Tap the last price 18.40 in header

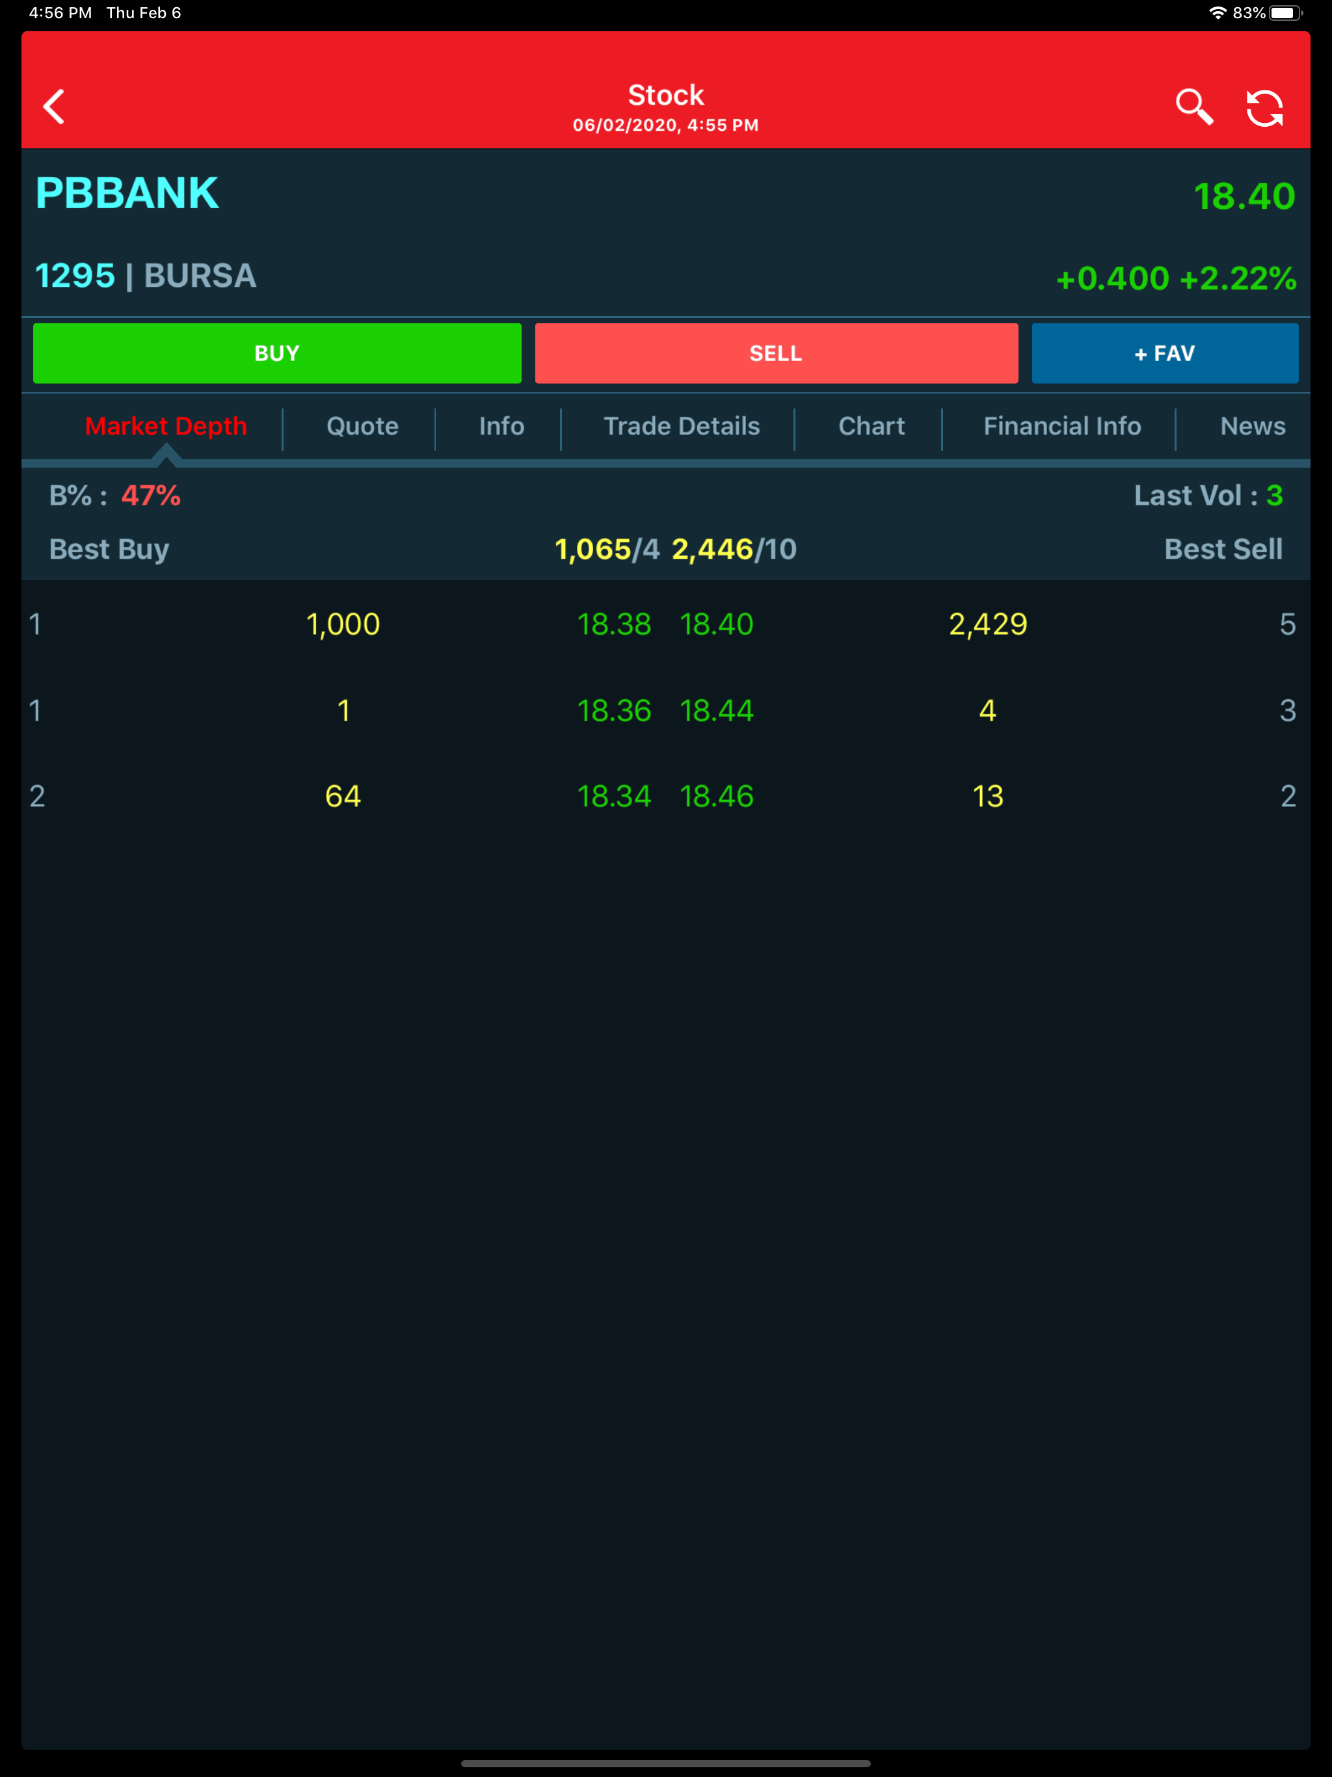1244,196
